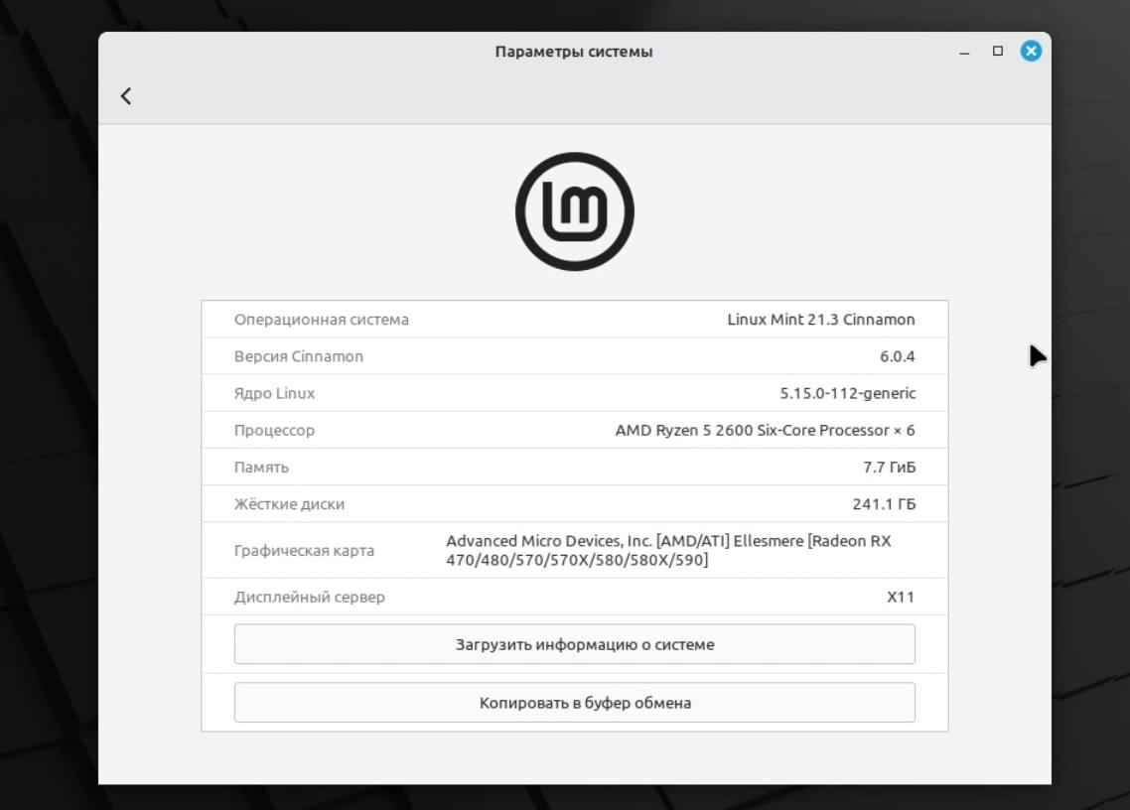Click the Параметры системы window title

coord(574,52)
